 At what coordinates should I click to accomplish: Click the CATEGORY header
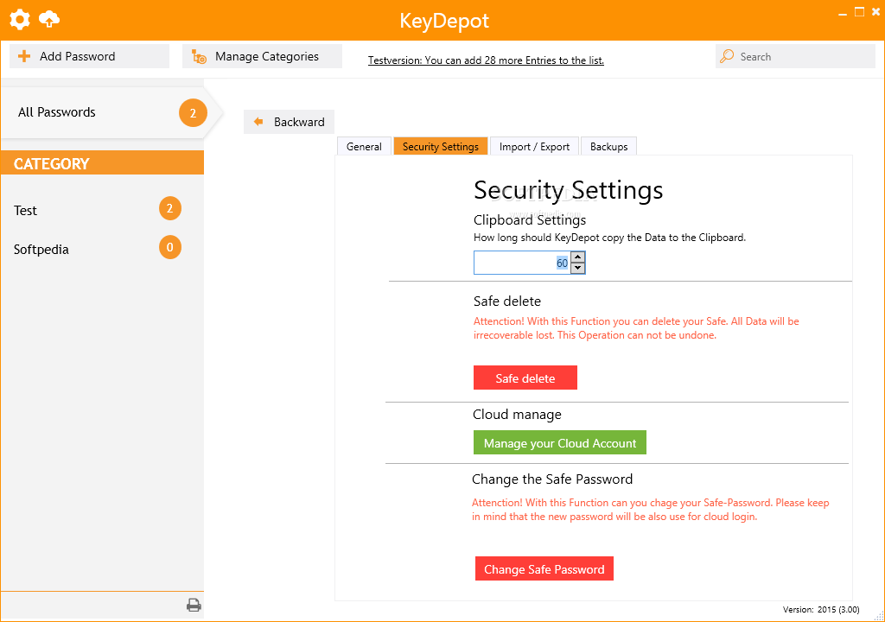click(x=102, y=163)
